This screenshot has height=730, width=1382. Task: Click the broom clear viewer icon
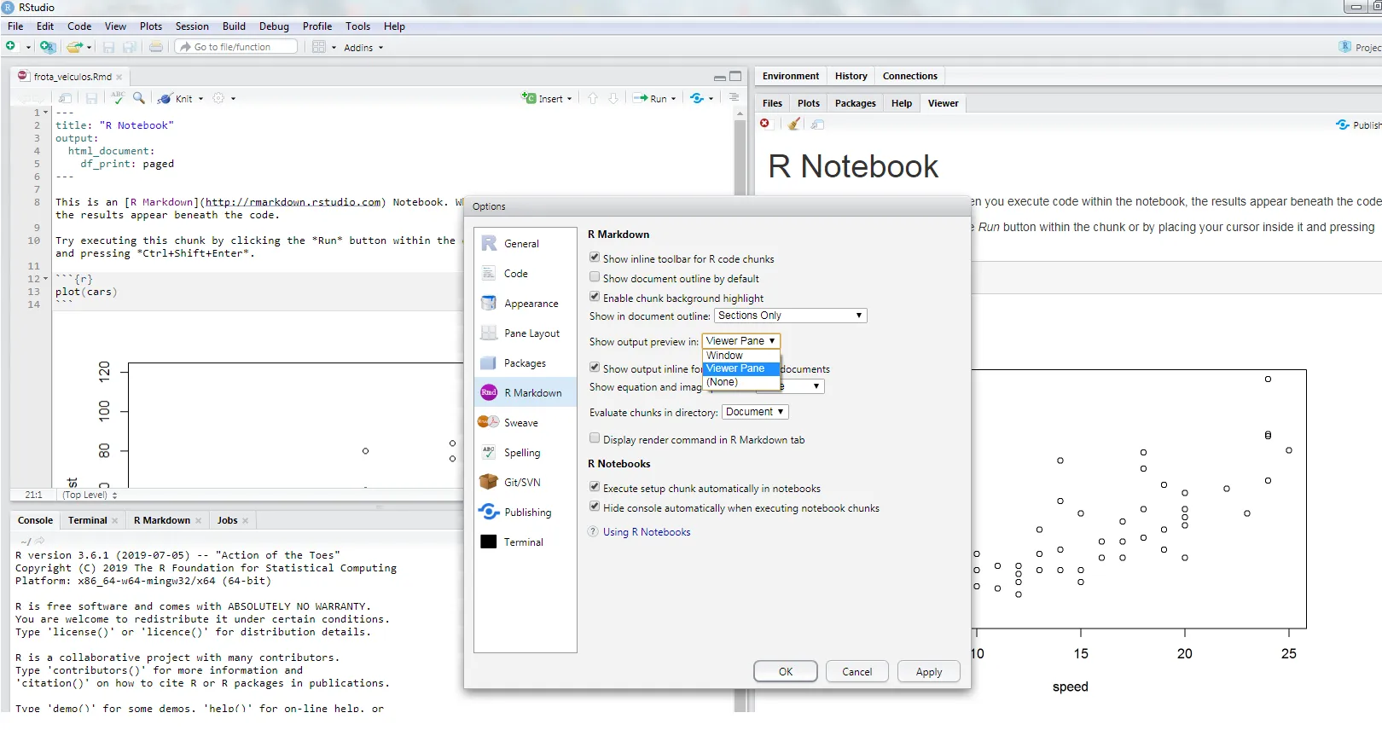click(794, 124)
